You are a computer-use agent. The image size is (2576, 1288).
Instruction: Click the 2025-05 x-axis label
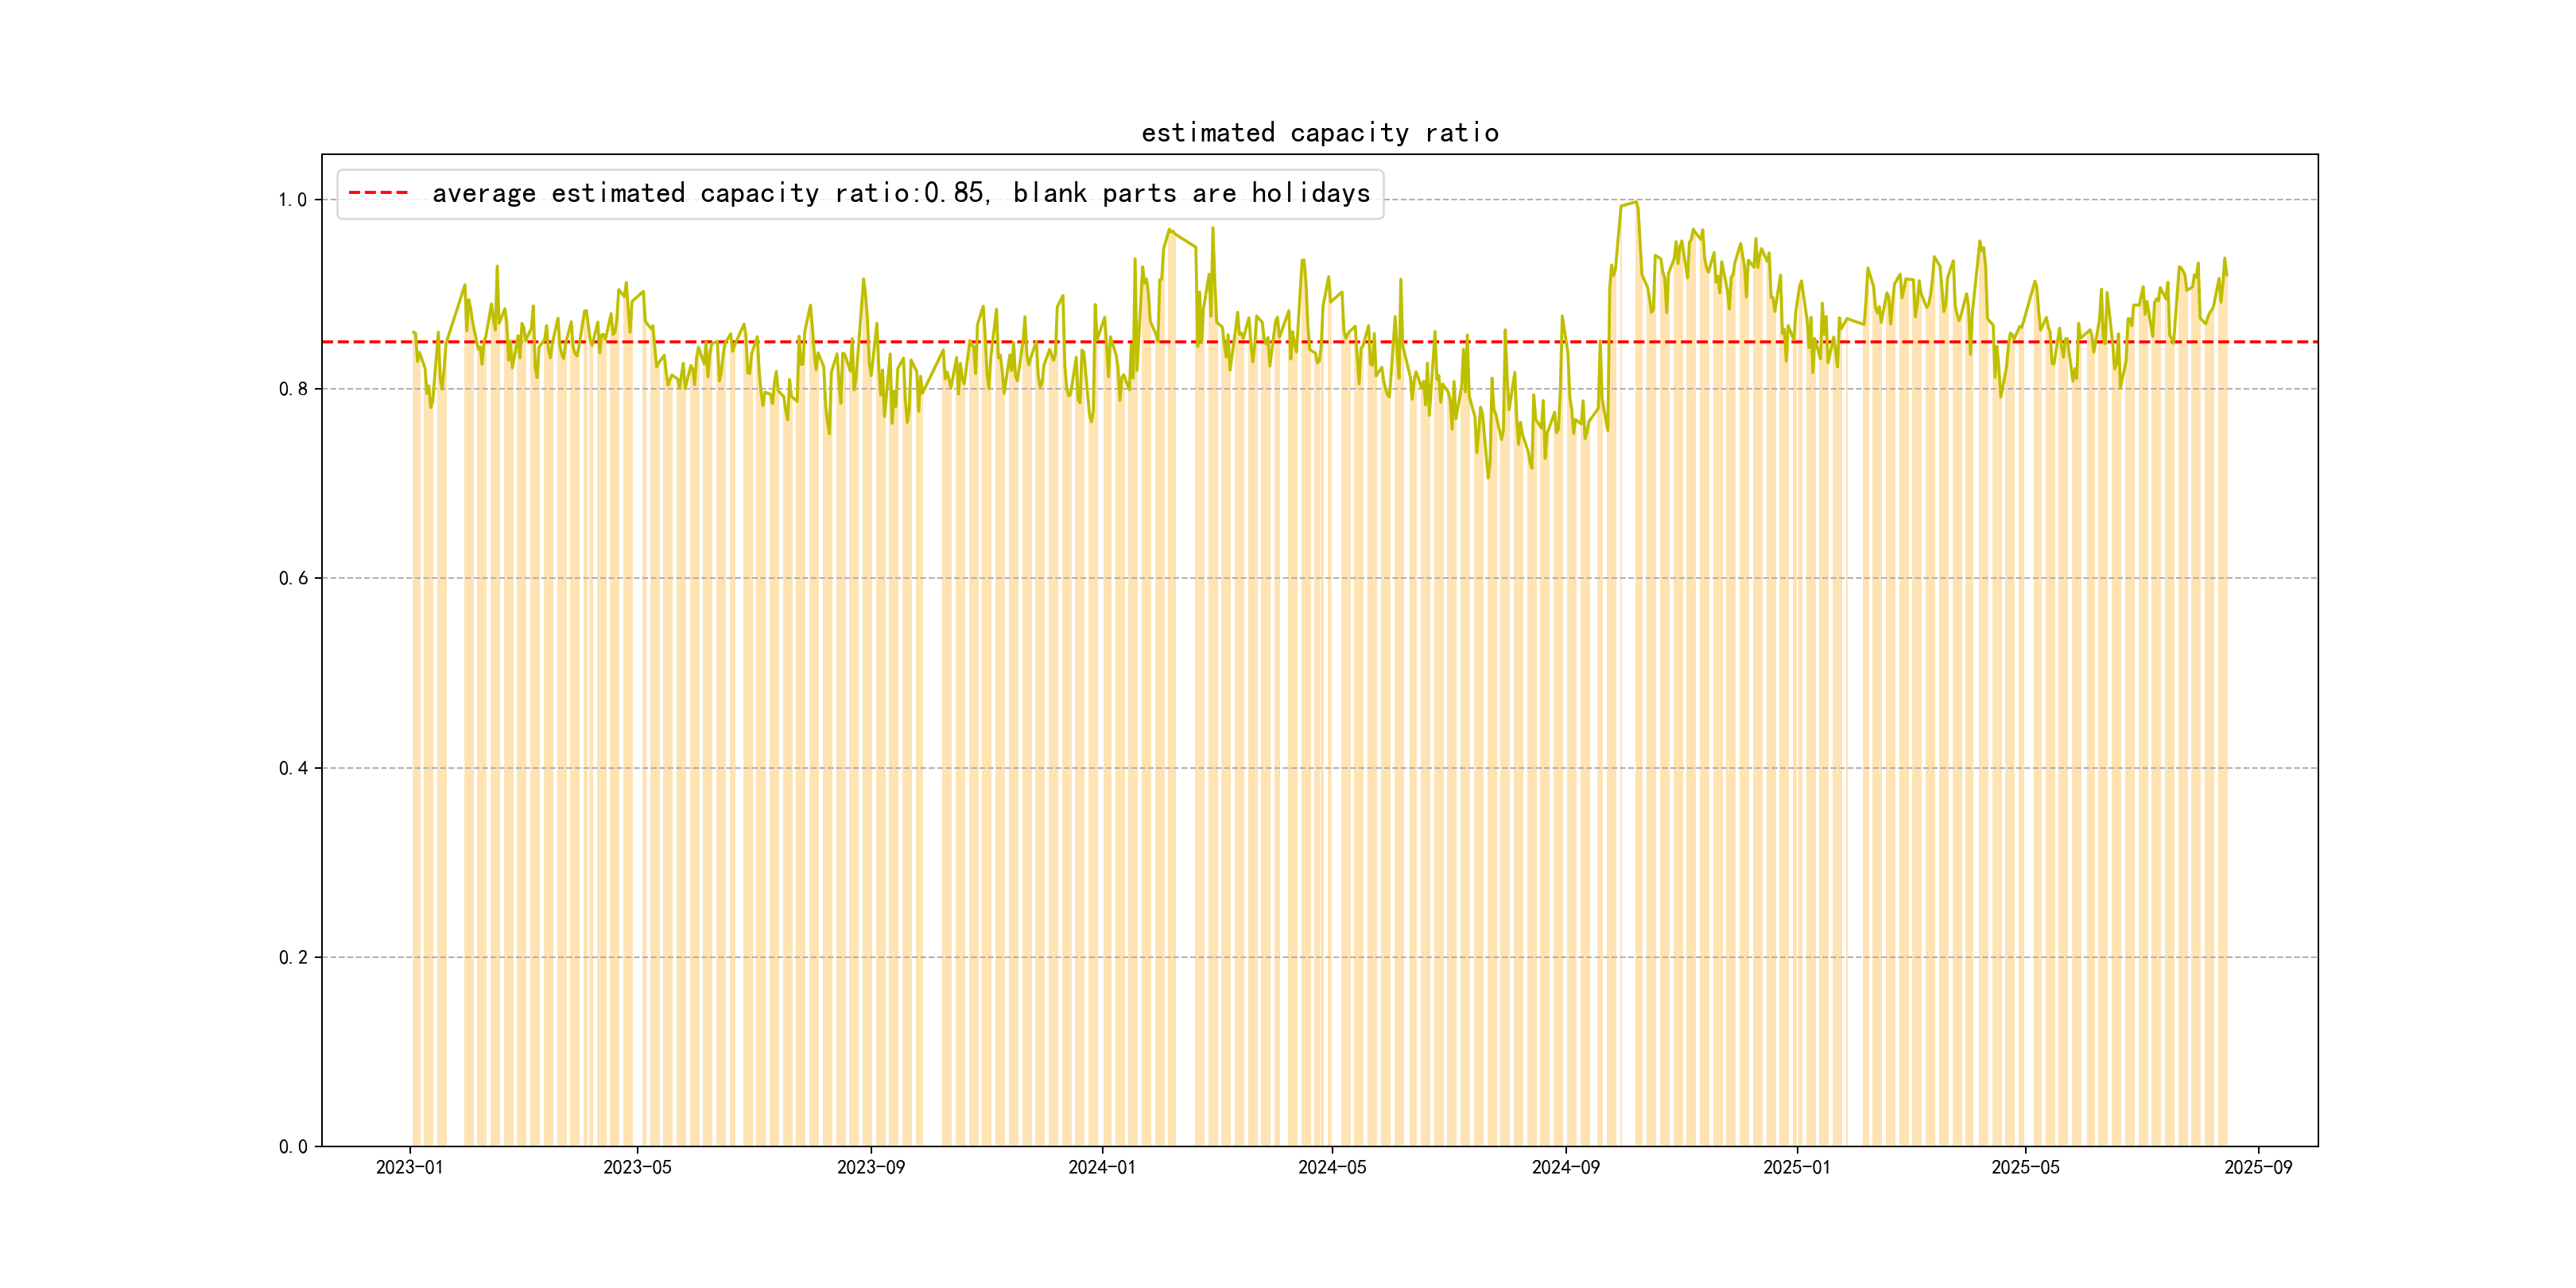point(2025,1167)
